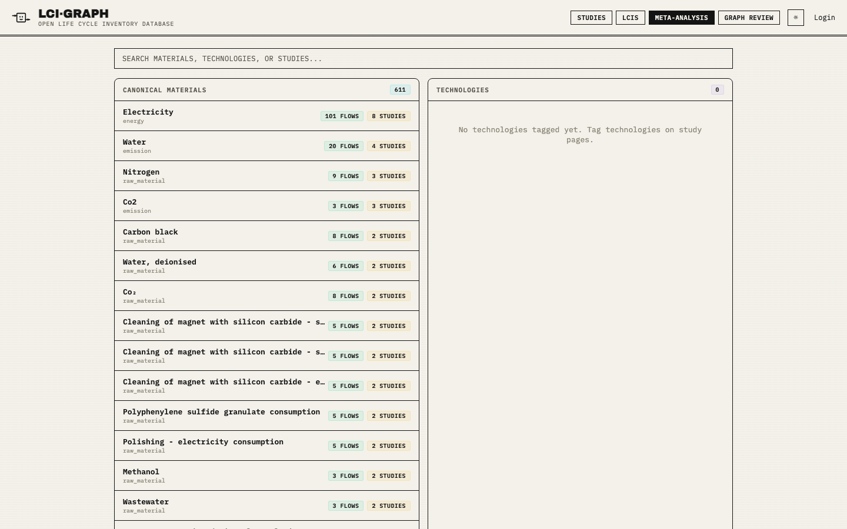847x529 pixels.
Task: Click the Technologies panel header
Action: click(x=580, y=90)
